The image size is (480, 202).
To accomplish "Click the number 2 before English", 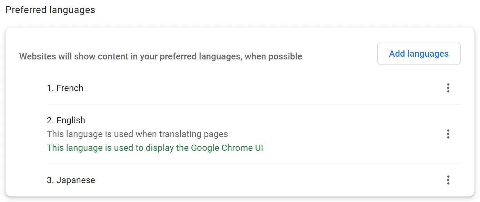I will coord(50,120).
